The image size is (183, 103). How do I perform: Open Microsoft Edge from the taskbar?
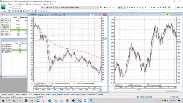coord(49,100)
